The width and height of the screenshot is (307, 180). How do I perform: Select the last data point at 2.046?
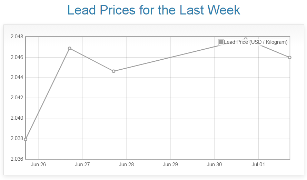290,57
